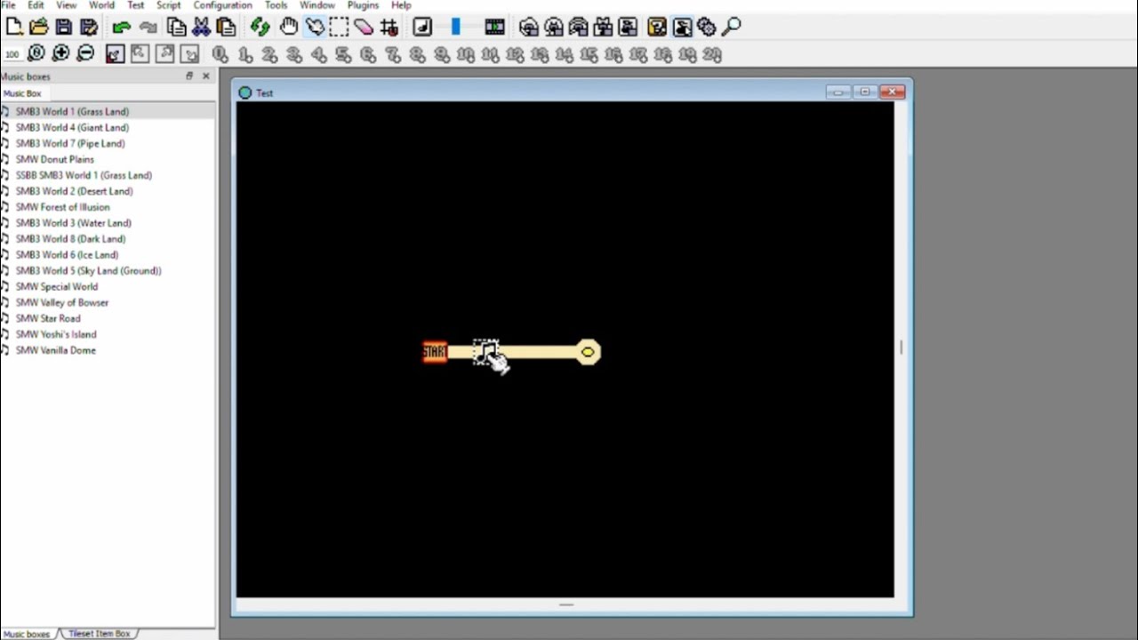Select section number 0 in the toolbar
The image size is (1138, 640).
coord(220,54)
